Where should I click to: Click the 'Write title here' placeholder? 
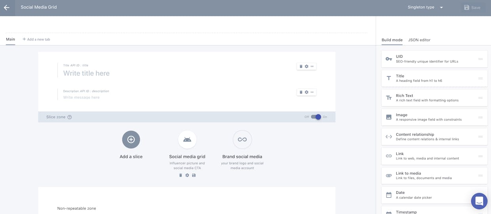pos(86,73)
